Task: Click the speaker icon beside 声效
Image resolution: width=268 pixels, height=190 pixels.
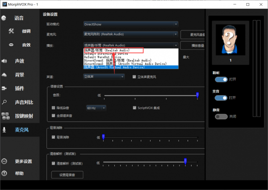Action: point(4,61)
